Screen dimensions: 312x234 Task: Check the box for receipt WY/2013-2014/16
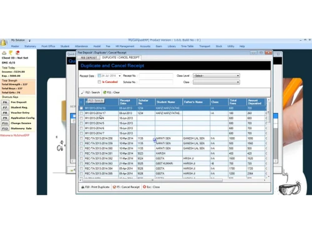(x=81, y=108)
